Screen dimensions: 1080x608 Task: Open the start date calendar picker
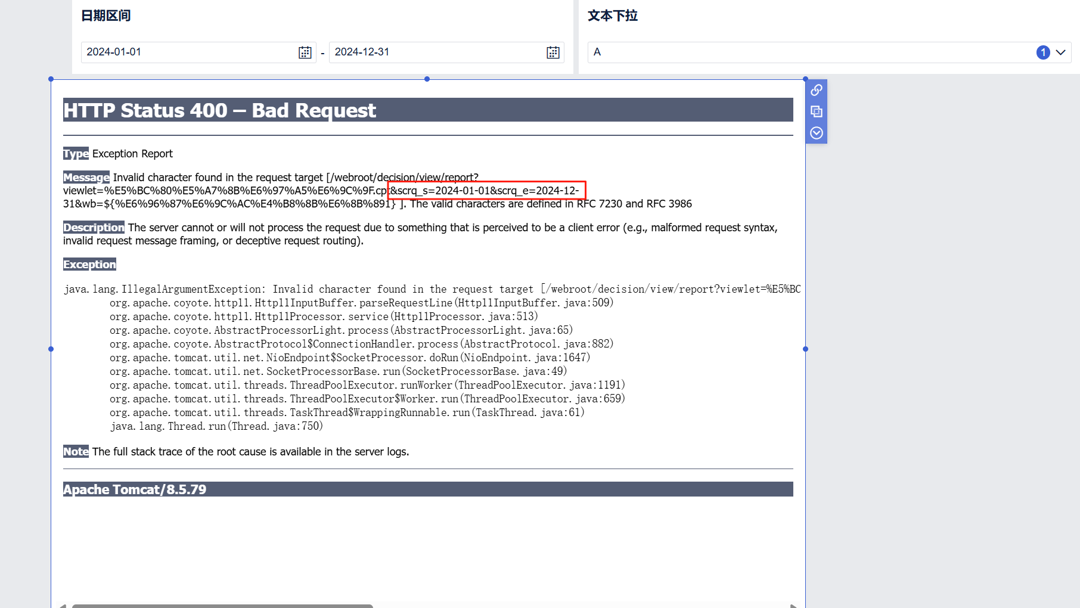pyautogui.click(x=305, y=52)
